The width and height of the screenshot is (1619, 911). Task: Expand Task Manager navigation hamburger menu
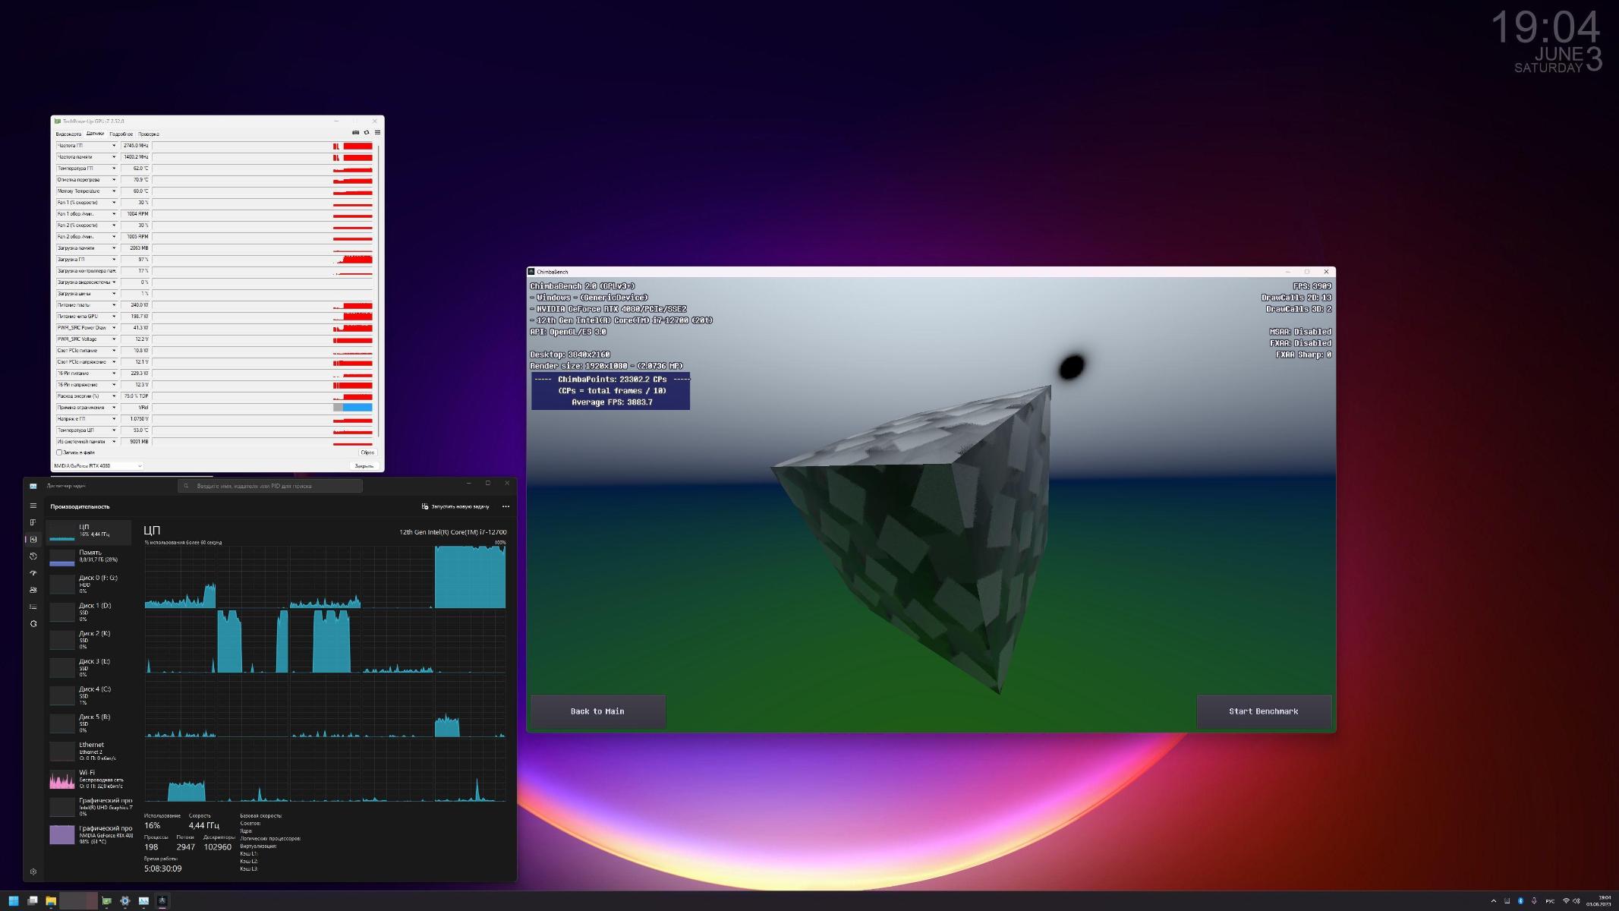pyautogui.click(x=33, y=506)
